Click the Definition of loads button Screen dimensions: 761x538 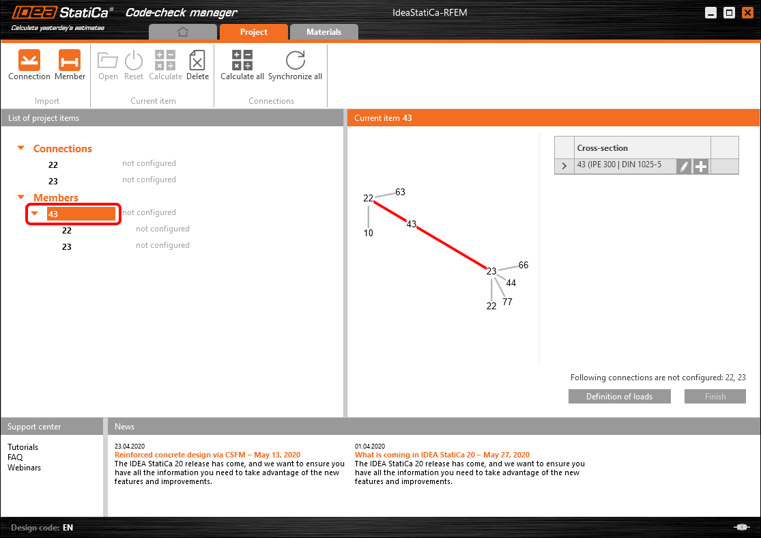point(619,396)
